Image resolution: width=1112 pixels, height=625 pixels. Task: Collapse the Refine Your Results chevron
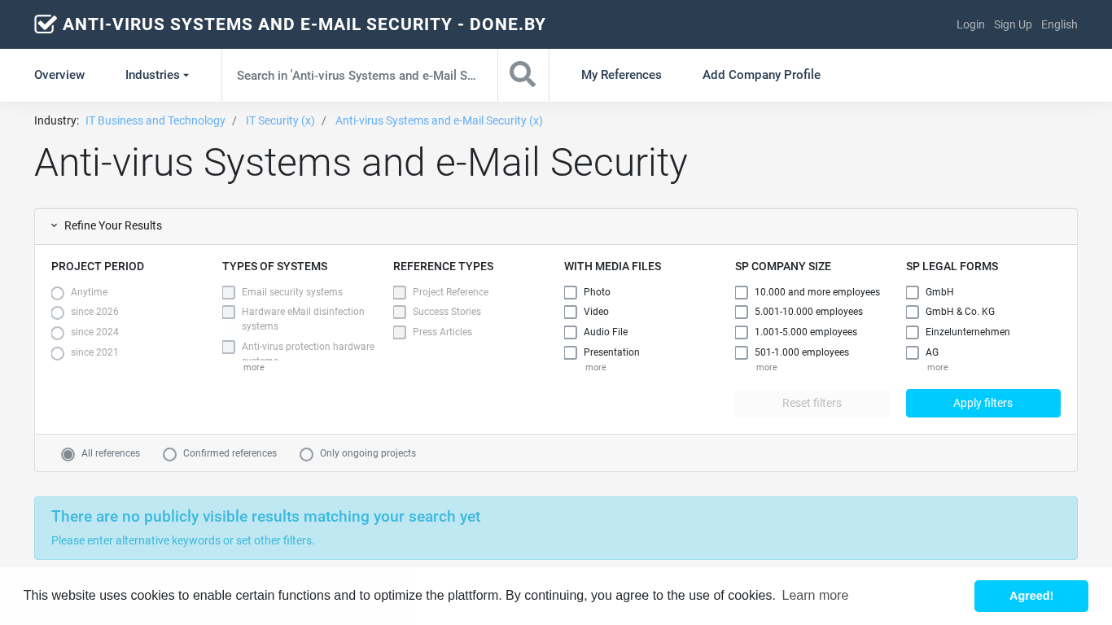point(55,225)
